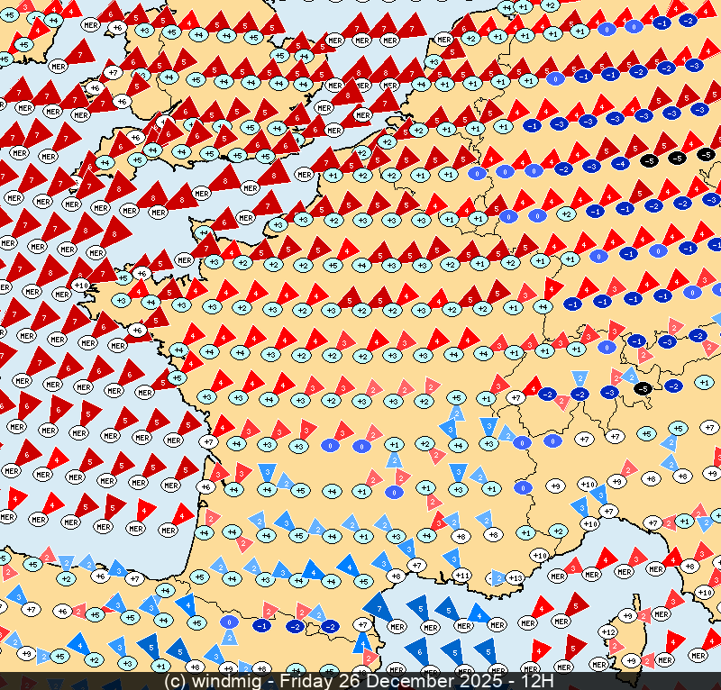Click the +11 temperature marker
Screen dimensions: 721x690
[461, 576]
